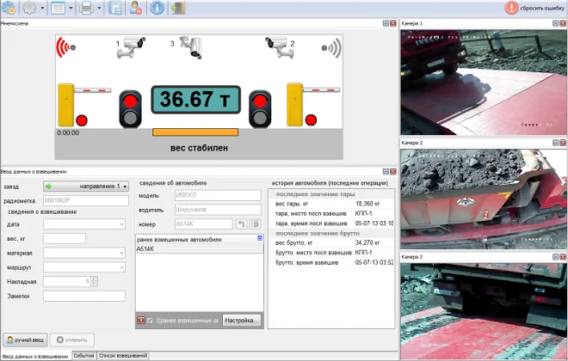The height and width of the screenshot is (361, 568).
Task: Open the 'Список взвешиваний' tab
Action: point(123,355)
